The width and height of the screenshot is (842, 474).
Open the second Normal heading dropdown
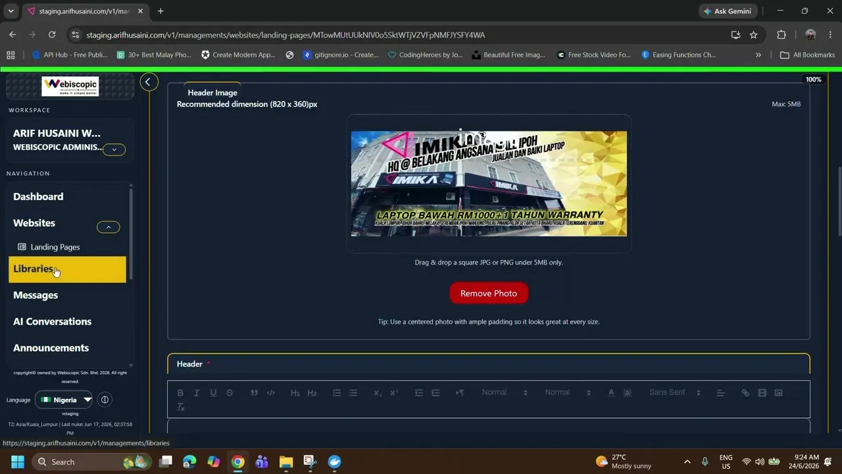[567, 392]
